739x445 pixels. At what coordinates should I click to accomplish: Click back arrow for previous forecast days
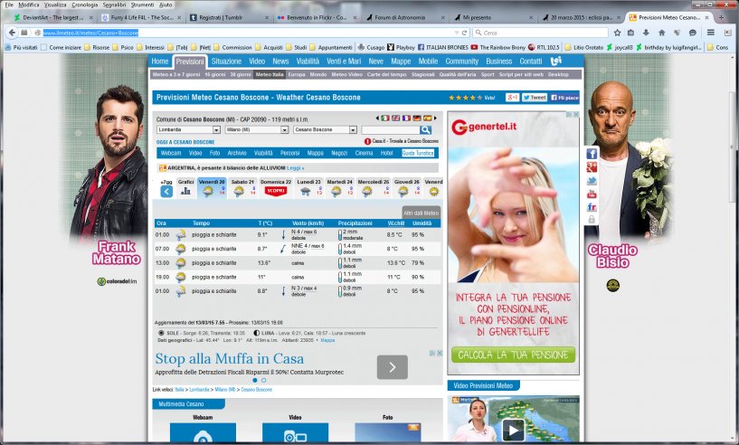(x=166, y=191)
